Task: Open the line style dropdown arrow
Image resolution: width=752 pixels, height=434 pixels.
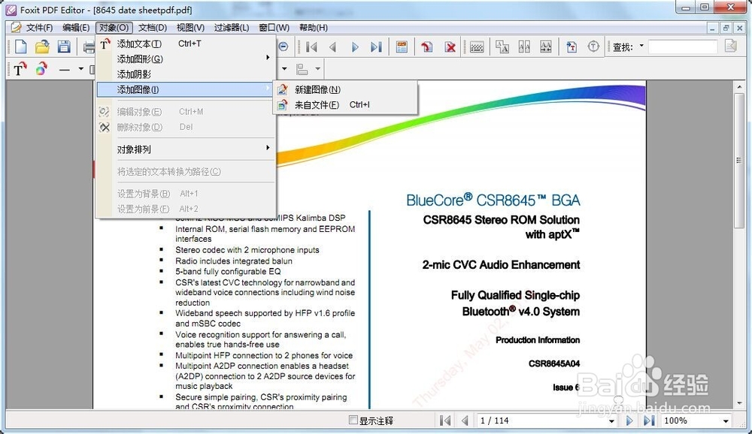Action: tap(80, 69)
